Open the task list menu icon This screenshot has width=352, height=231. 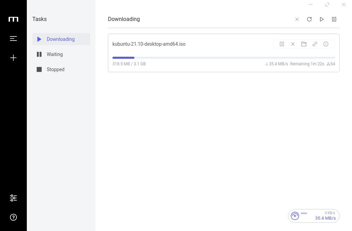[13, 38]
